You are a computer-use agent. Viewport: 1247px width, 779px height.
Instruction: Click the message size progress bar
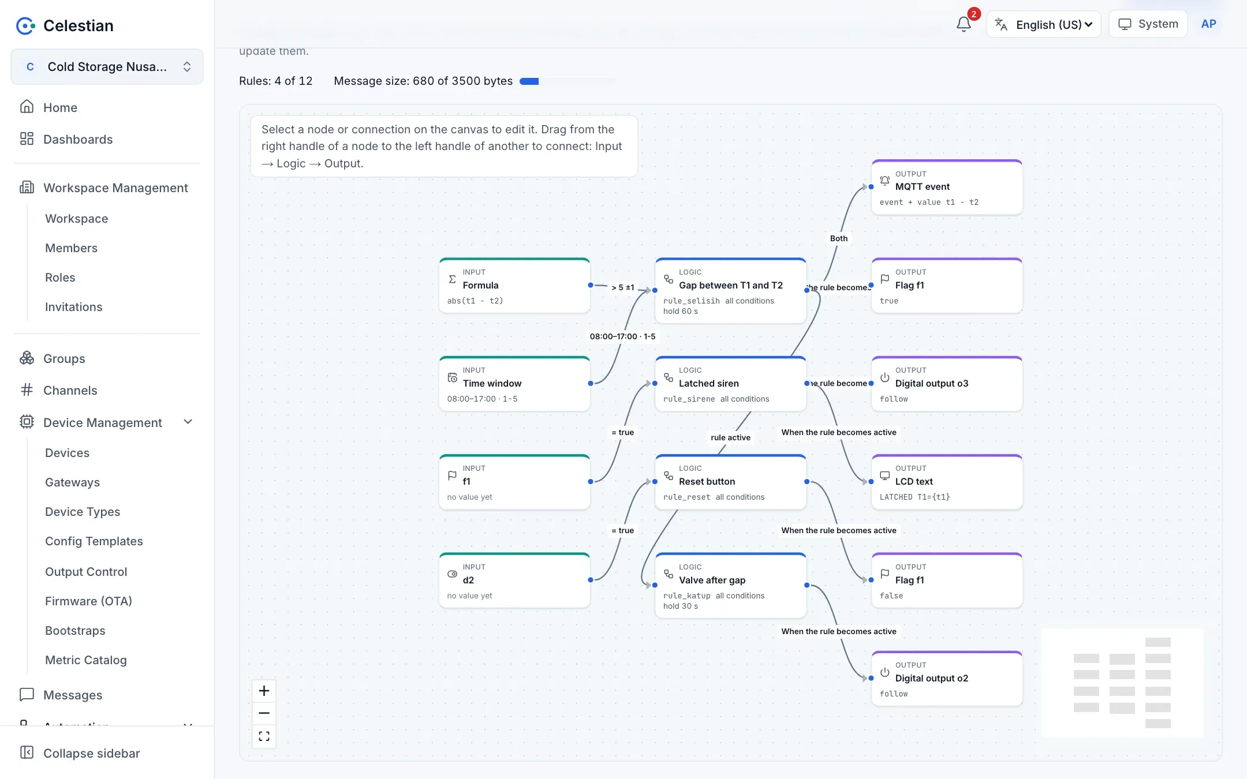click(x=568, y=81)
